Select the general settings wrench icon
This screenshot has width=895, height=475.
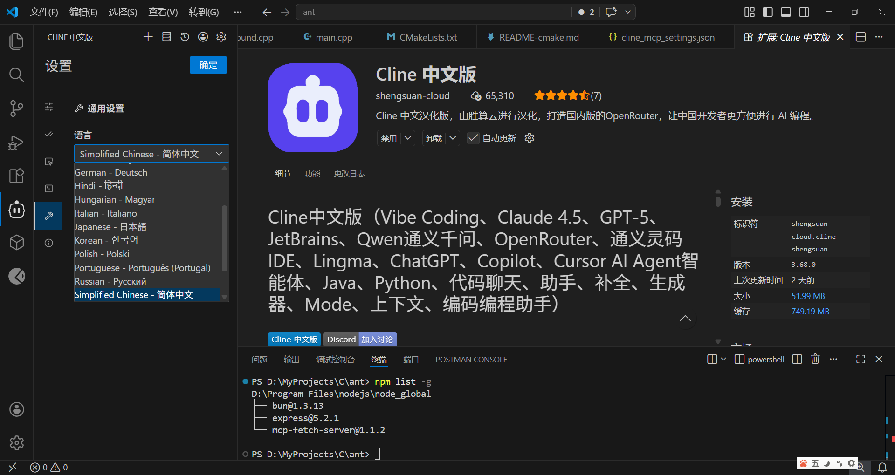click(x=49, y=216)
